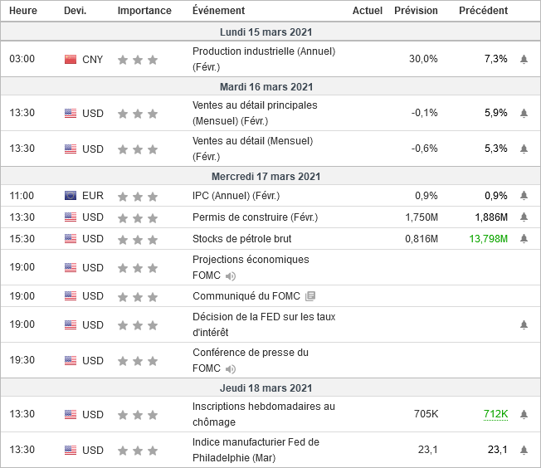Open Inscriptions hebdomadaires au chômage event
Screen dimensions: 541x468
(263, 407)
